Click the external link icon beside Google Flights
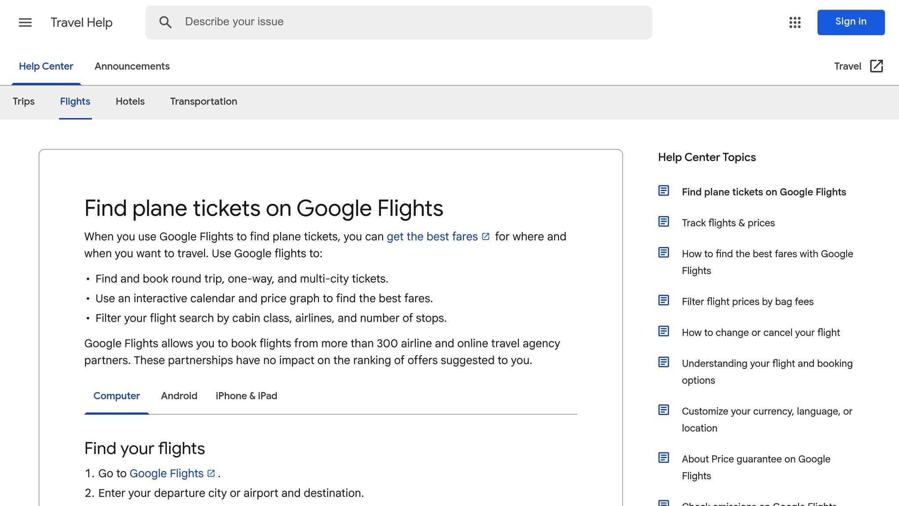Viewport: 899px width, 506px height. [210, 473]
